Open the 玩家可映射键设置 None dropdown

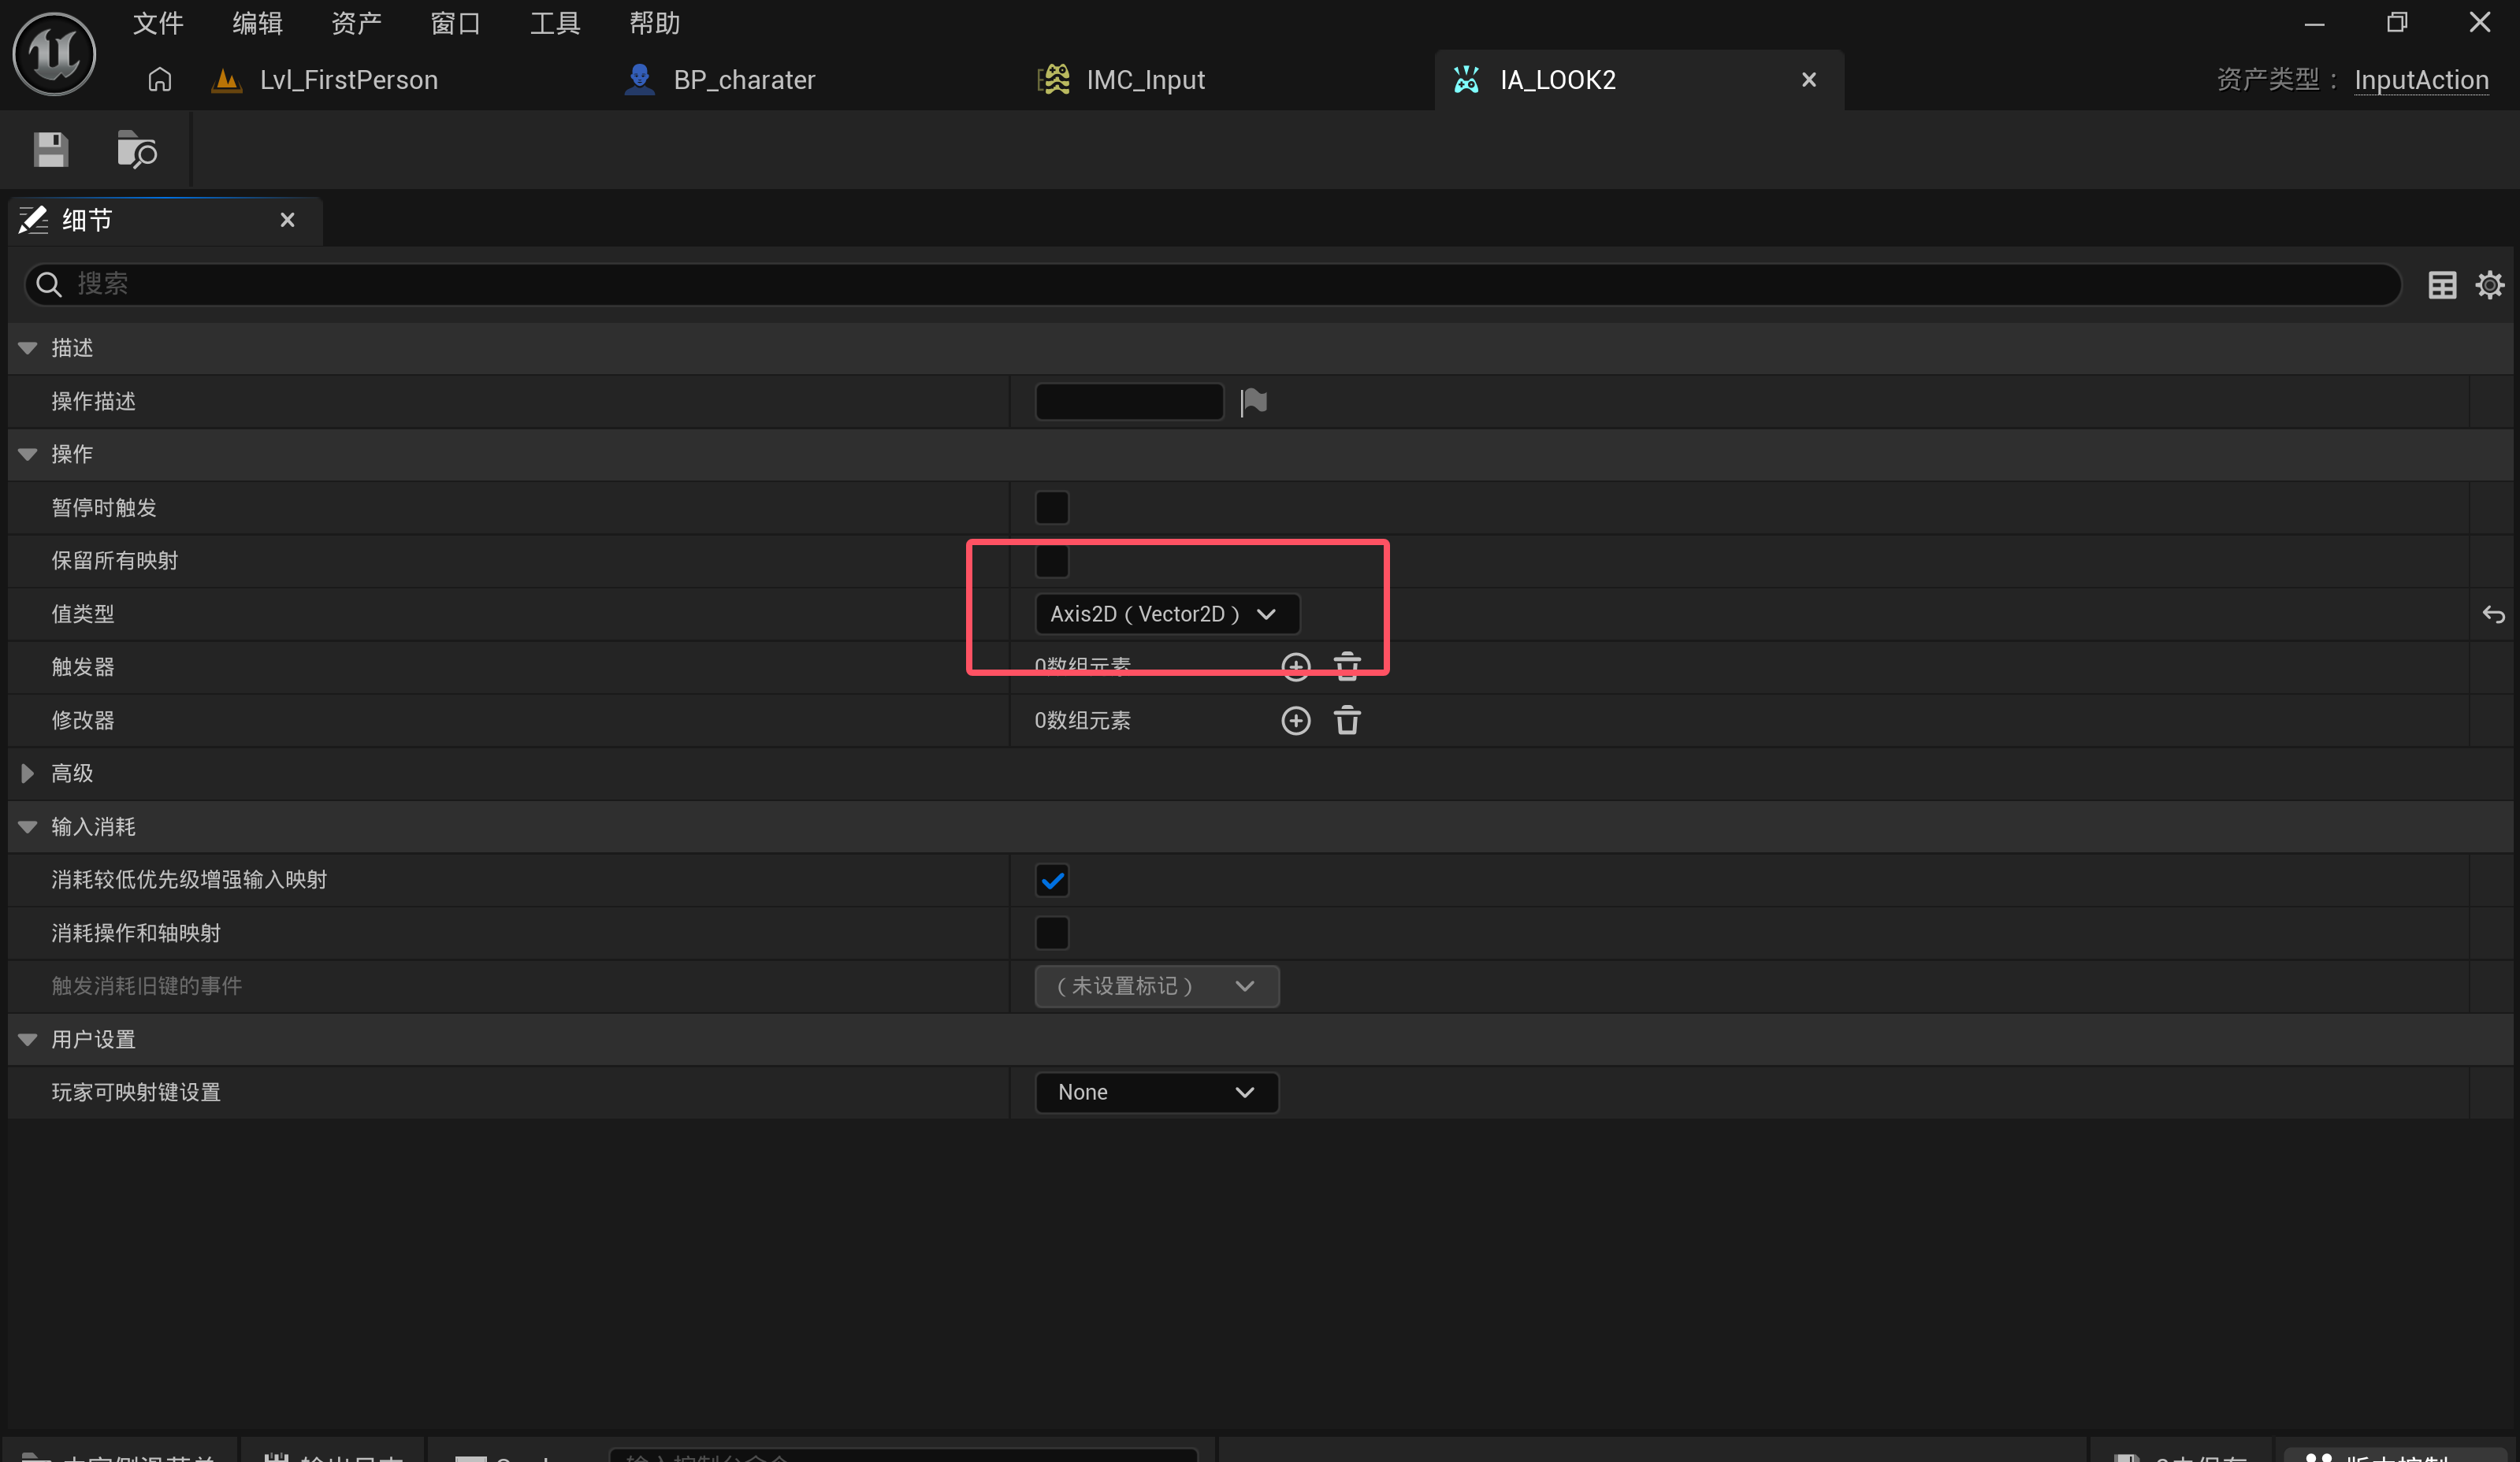1156,1093
